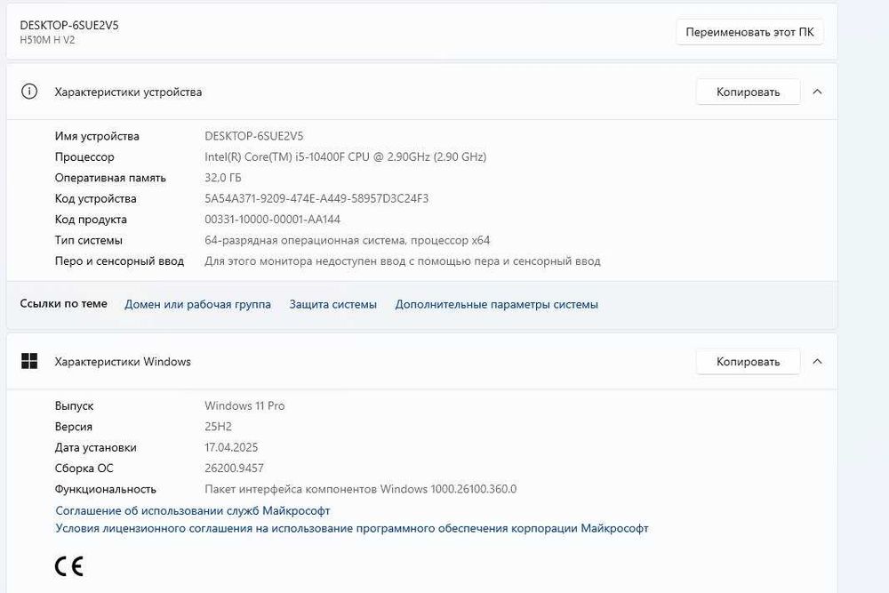Click the Код устройства label
Image resolution: width=889 pixels, height=593 pixels.
click(96, 199)
